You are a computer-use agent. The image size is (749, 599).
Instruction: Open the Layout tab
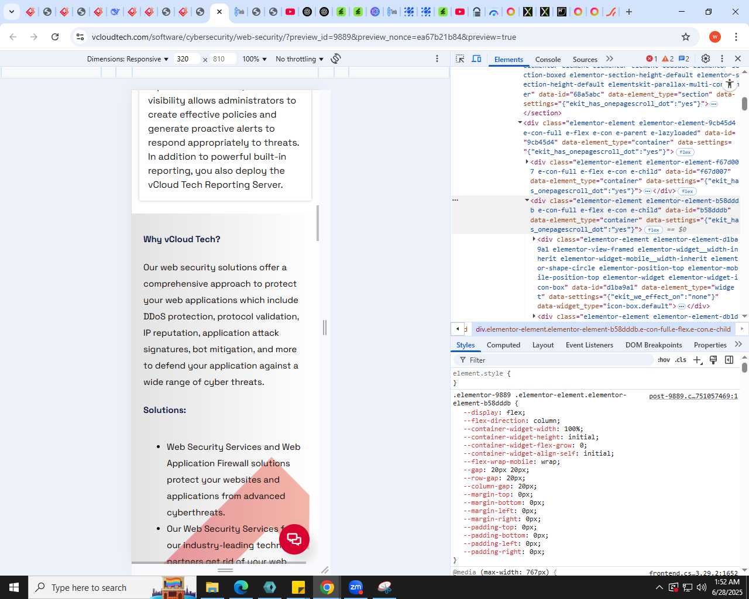[x=543, y=345]
